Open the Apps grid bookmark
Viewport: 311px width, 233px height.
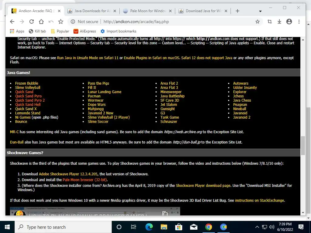tap(17, 31)
